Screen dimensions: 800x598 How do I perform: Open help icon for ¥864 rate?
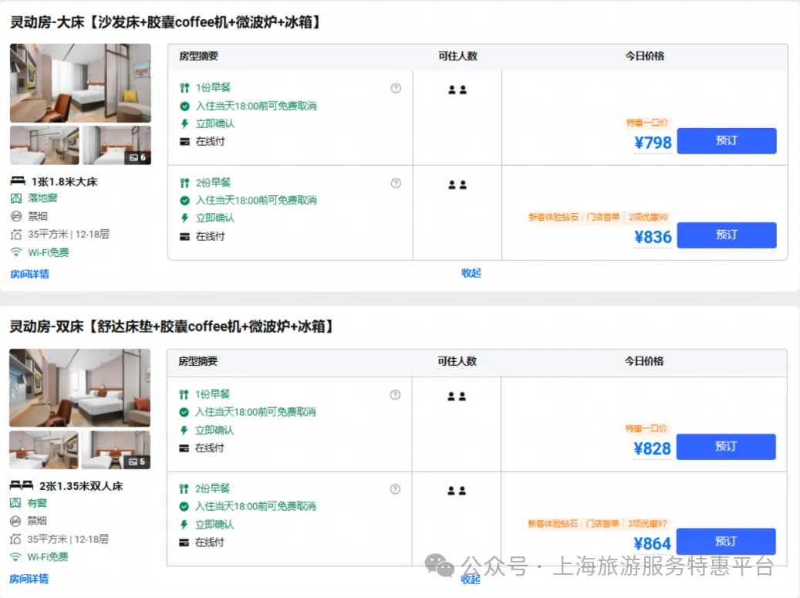click(395, 489)
